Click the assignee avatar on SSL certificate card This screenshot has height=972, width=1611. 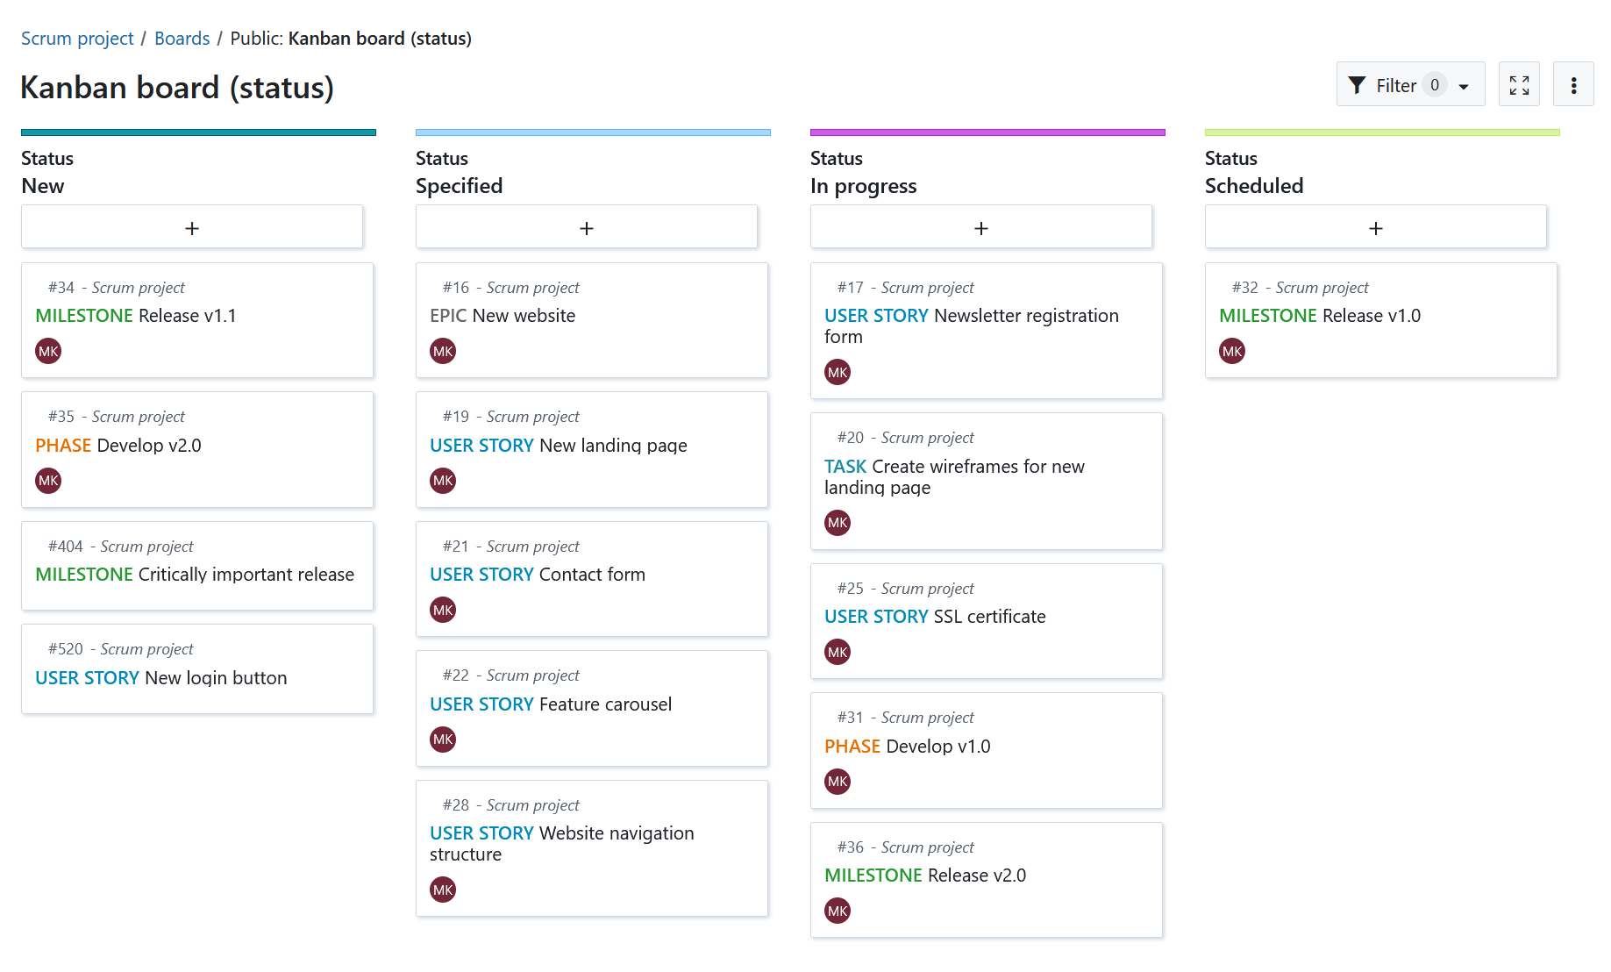pyautogui.click(x=838, y=652)
